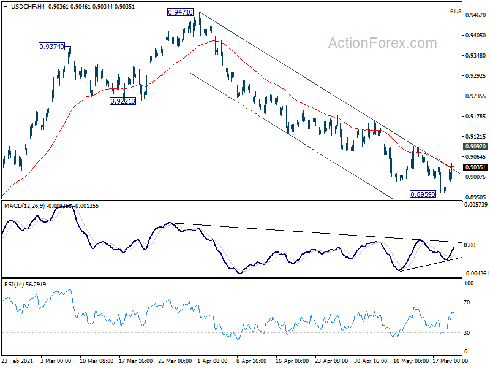
Task: Click the 0.91785 price axis value
Action: [x=476, y=117]
